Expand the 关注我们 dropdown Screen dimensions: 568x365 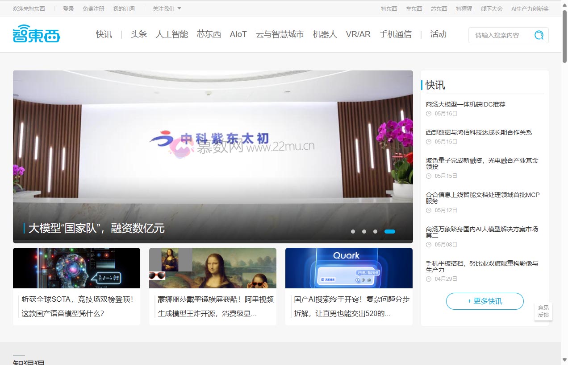167,8
